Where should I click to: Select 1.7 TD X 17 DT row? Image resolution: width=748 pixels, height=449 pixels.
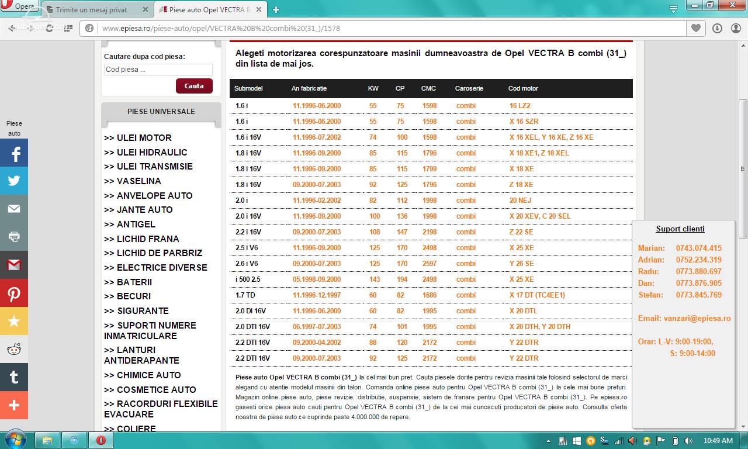431,295
